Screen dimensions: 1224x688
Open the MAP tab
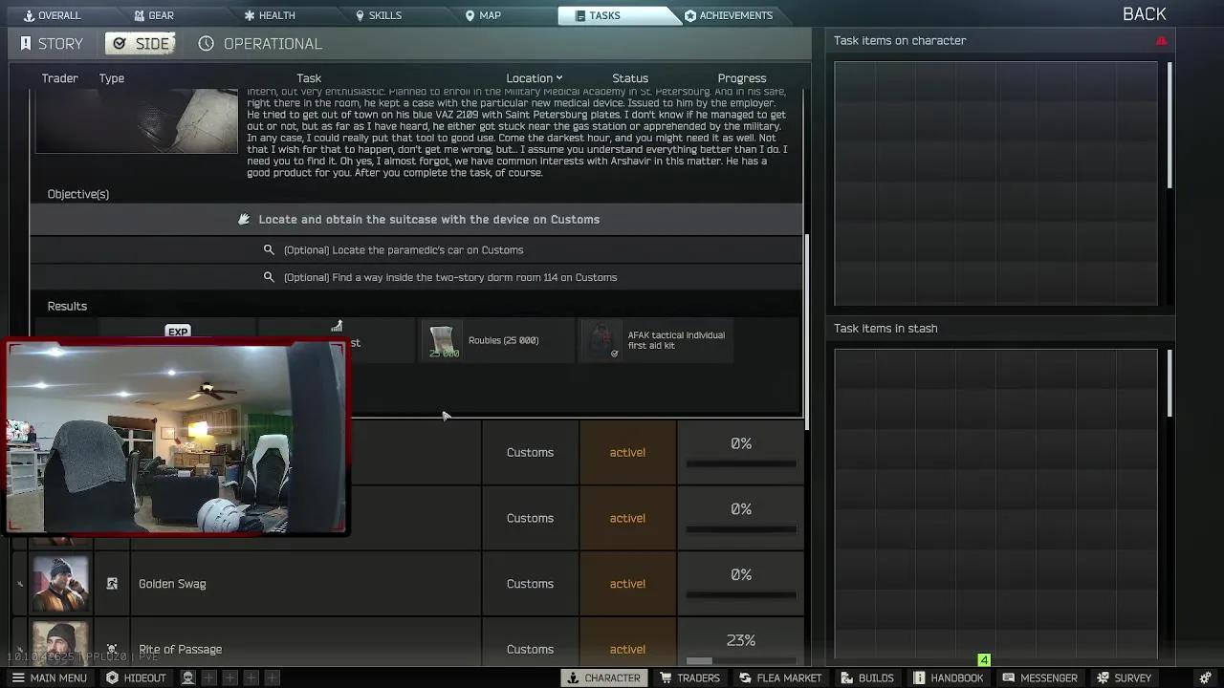483,14
